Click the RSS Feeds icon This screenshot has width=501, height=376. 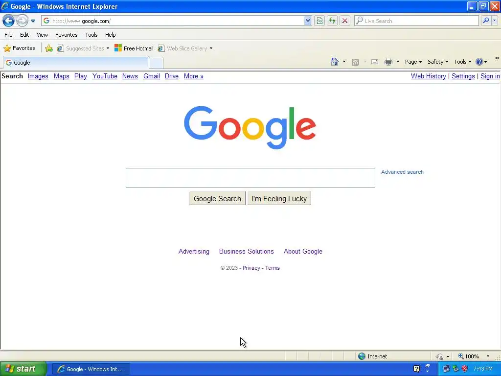(x=355, y=62)
